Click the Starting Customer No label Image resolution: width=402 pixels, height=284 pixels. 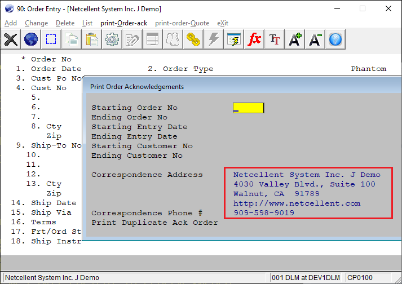(142, 146)
